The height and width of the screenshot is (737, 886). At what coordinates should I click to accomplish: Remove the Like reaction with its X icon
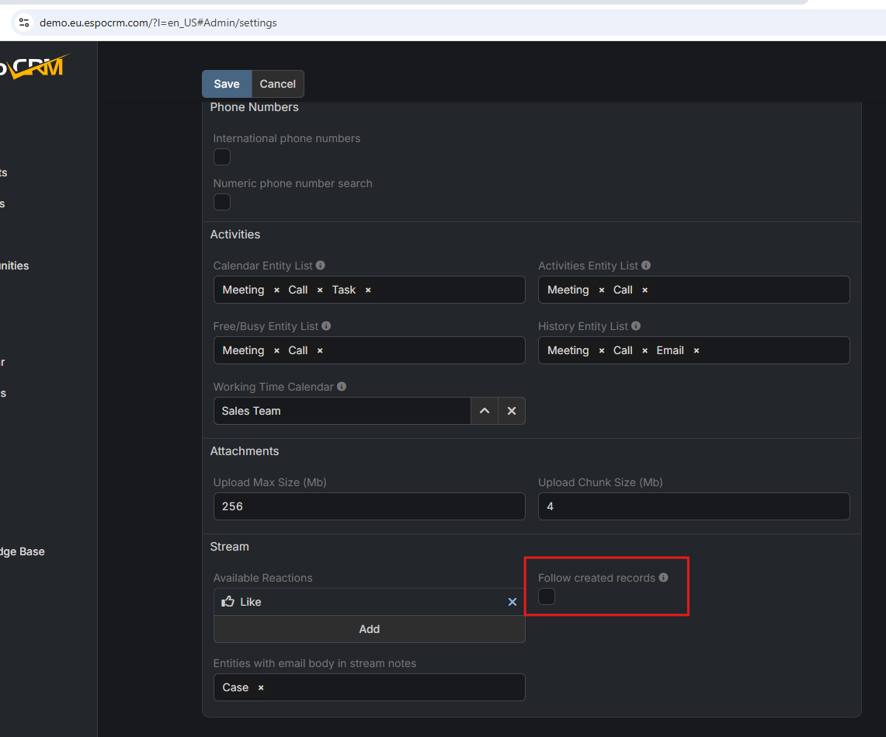pyautogui.click(x=512, y=602)
